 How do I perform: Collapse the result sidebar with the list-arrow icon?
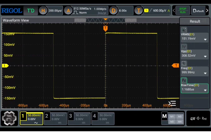tap(172, 103)
